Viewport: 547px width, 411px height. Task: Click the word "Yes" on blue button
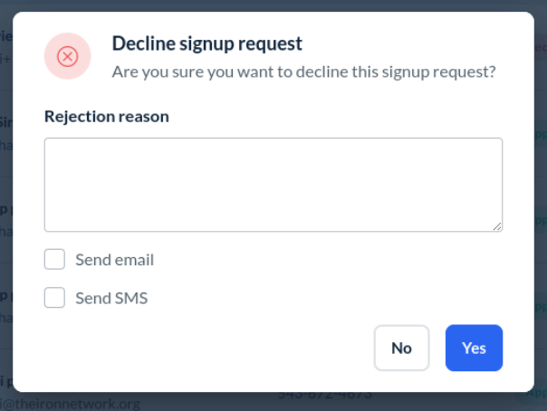coord(474,348)
